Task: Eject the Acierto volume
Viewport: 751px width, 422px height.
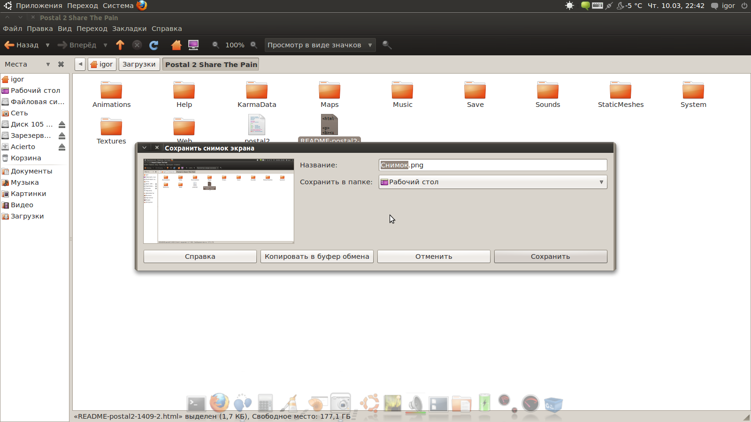Action: 62,147
